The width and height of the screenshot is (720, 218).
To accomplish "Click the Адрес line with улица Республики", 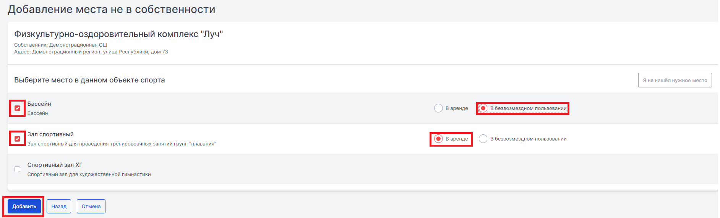I will (x=91, y=52).
